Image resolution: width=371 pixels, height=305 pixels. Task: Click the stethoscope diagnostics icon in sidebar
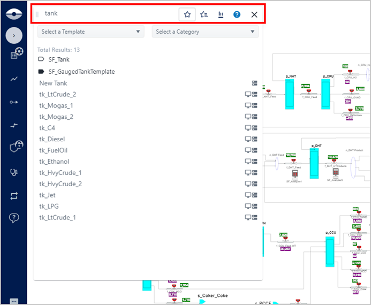point(14,172)
